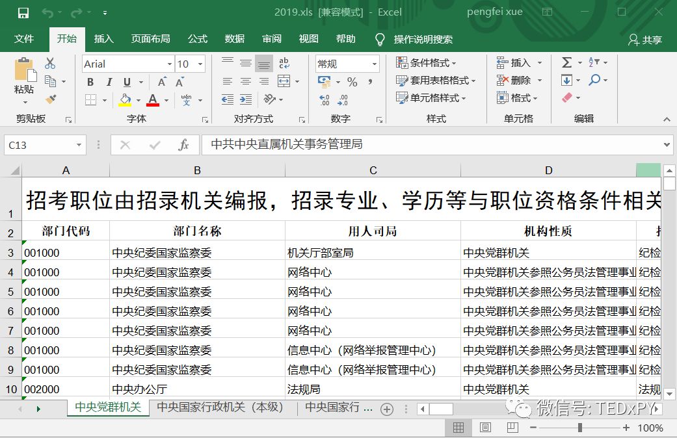Screen dimensions: 677x438
Task: Open the Arial font name dropdown
Action: coord(170,64)
